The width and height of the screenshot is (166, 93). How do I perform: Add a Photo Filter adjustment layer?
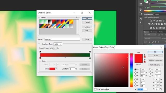159,24
